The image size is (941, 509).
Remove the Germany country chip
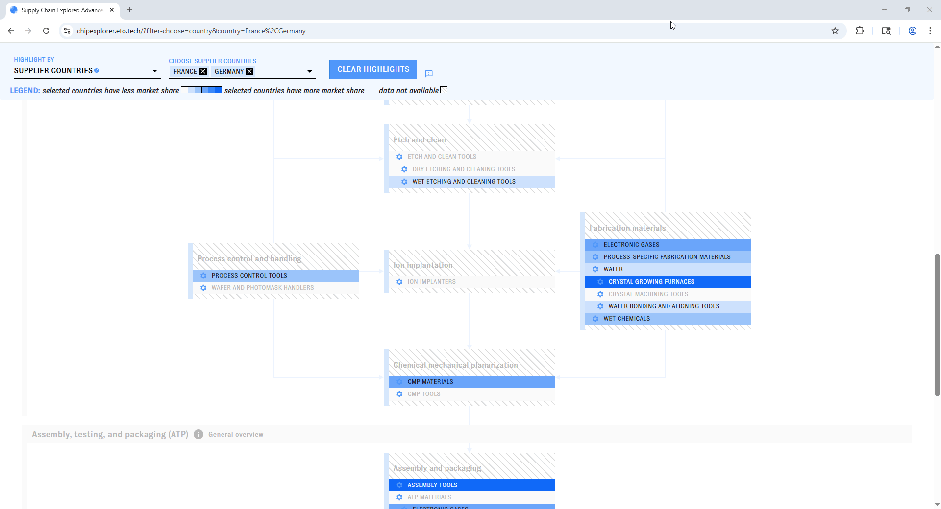pyautogui.click(x=249, y=71)
